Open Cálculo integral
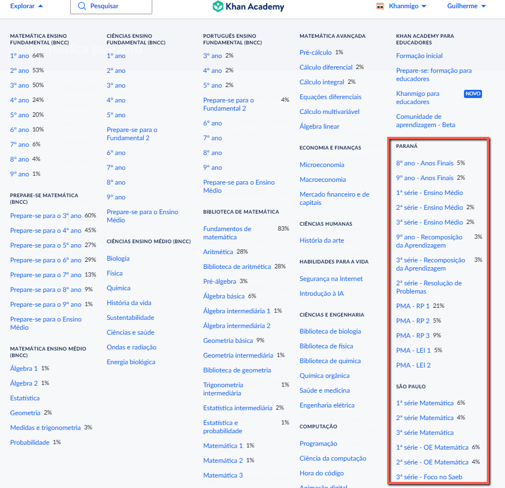Image resolution: width=505 pixels, height=488 pixels. tap(322, 82)
